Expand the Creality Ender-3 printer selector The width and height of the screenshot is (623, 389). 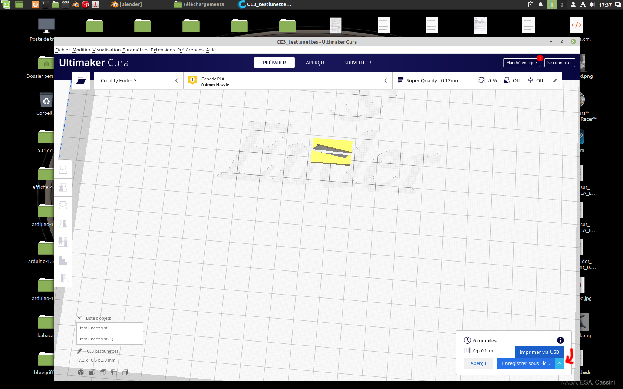coord(139,80)
